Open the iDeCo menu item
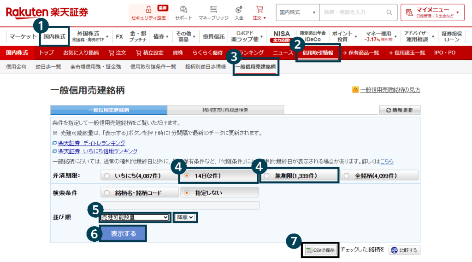The width and height of the screenshot is (472, 262). click(x=313, y=36)
